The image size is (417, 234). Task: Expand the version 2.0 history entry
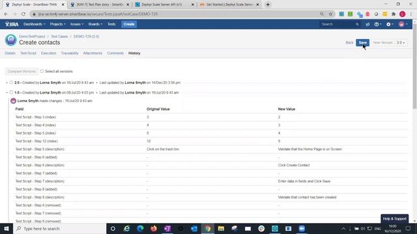[7, 83]
